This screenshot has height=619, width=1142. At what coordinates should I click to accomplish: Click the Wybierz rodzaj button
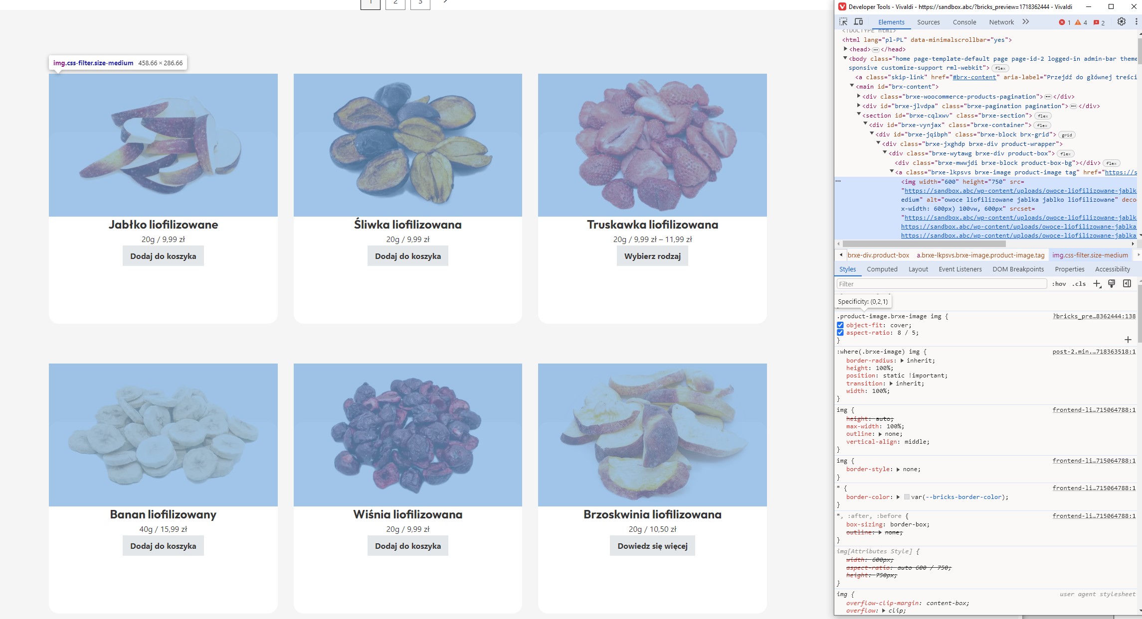pos(652,256)
